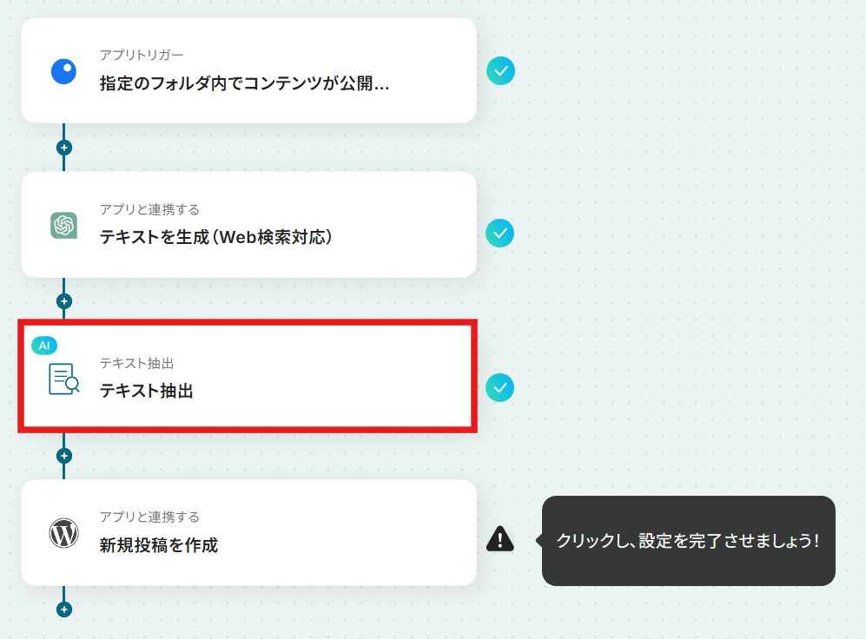The height and width of the screenshot is (639, 866).
Task: Add step below 新規投稿を作成 card
Action: [64, 609]
